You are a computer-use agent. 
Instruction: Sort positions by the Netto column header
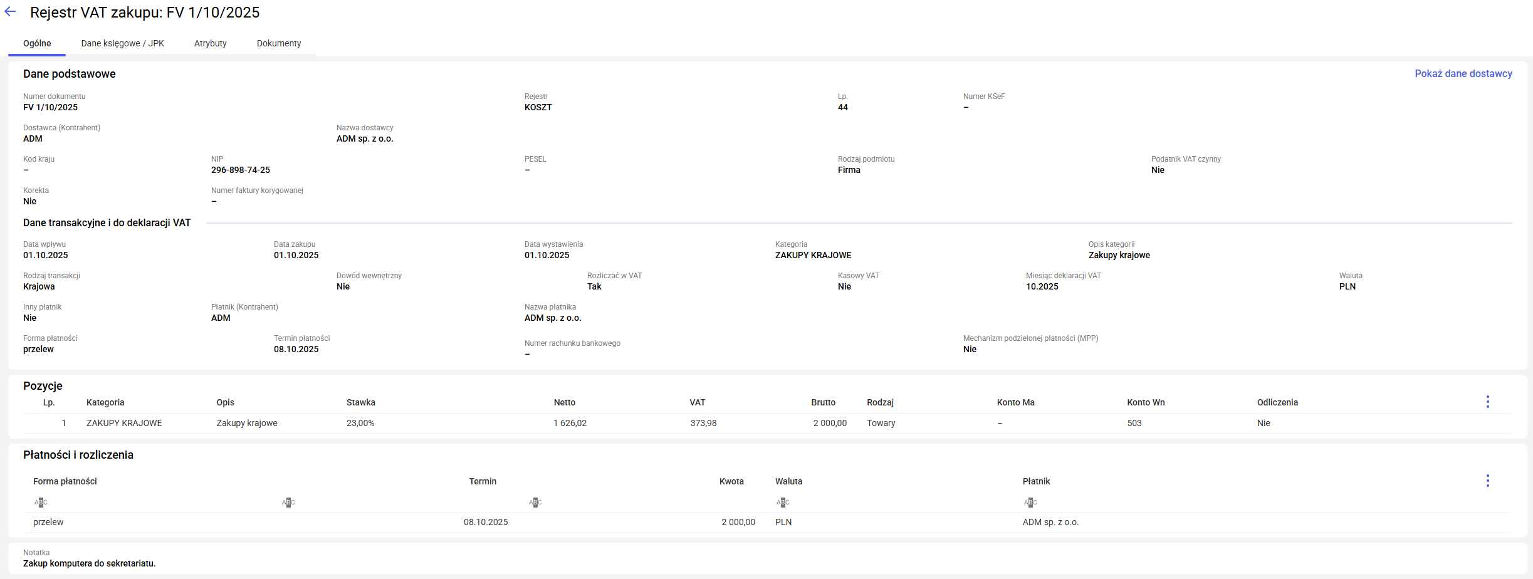coord(564,402)
